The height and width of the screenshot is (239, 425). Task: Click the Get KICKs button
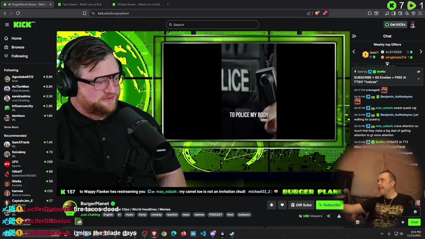coord(395,25)
